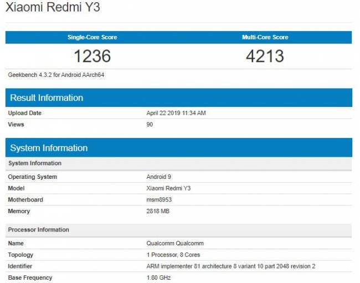Viewport: 360px width, 283px height.
Task: Click the single-core score value 1236
Action: click(x=92, y=56)
